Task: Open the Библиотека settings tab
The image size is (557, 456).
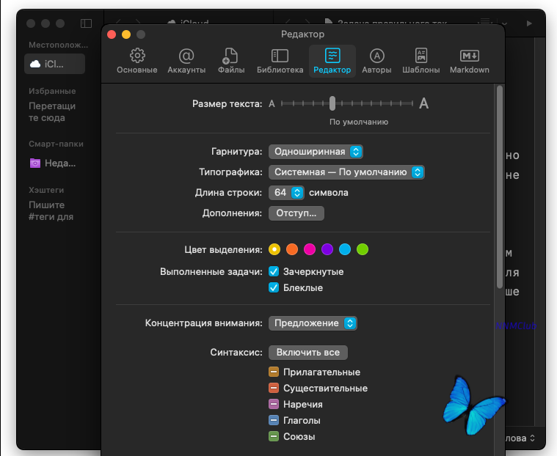Action: [x=280, y=61]
